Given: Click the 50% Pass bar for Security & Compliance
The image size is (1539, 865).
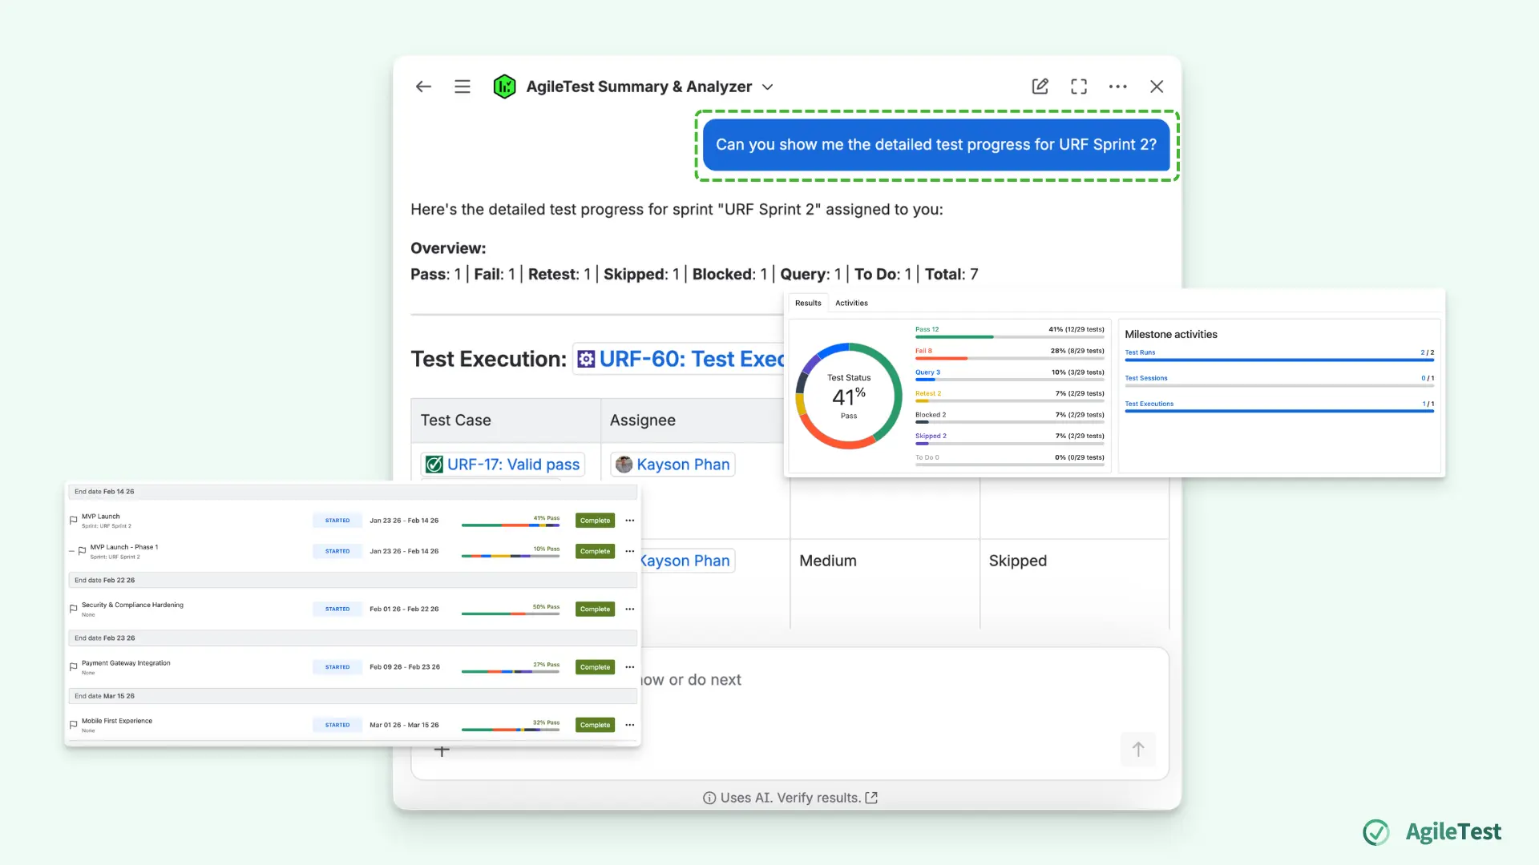Looking at the screenshot, I should coord(511,614).
